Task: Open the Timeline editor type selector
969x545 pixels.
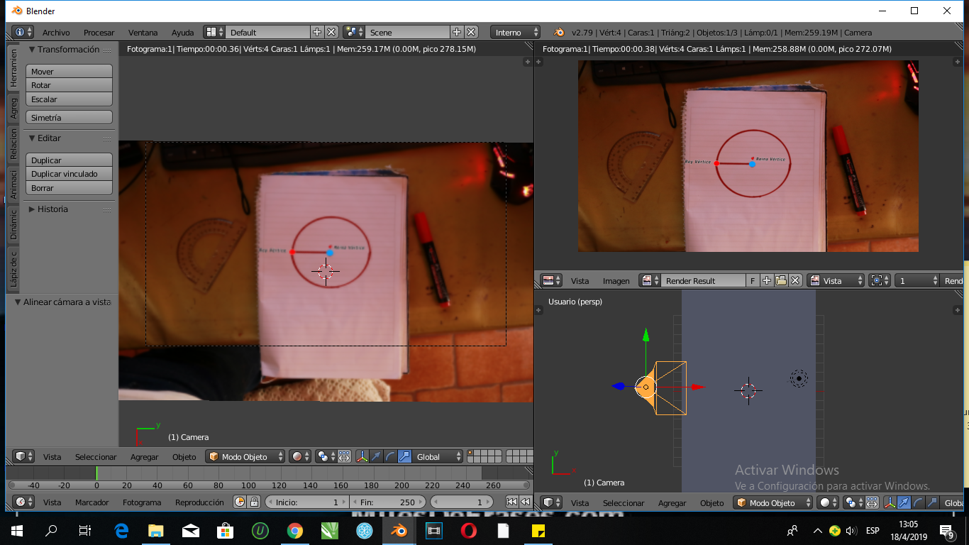Action: point(24,502)
